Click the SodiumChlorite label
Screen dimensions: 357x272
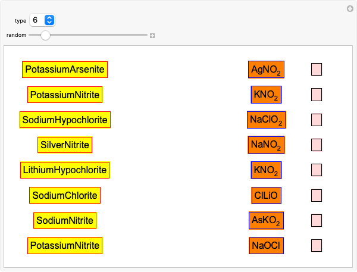click(65, 195)
